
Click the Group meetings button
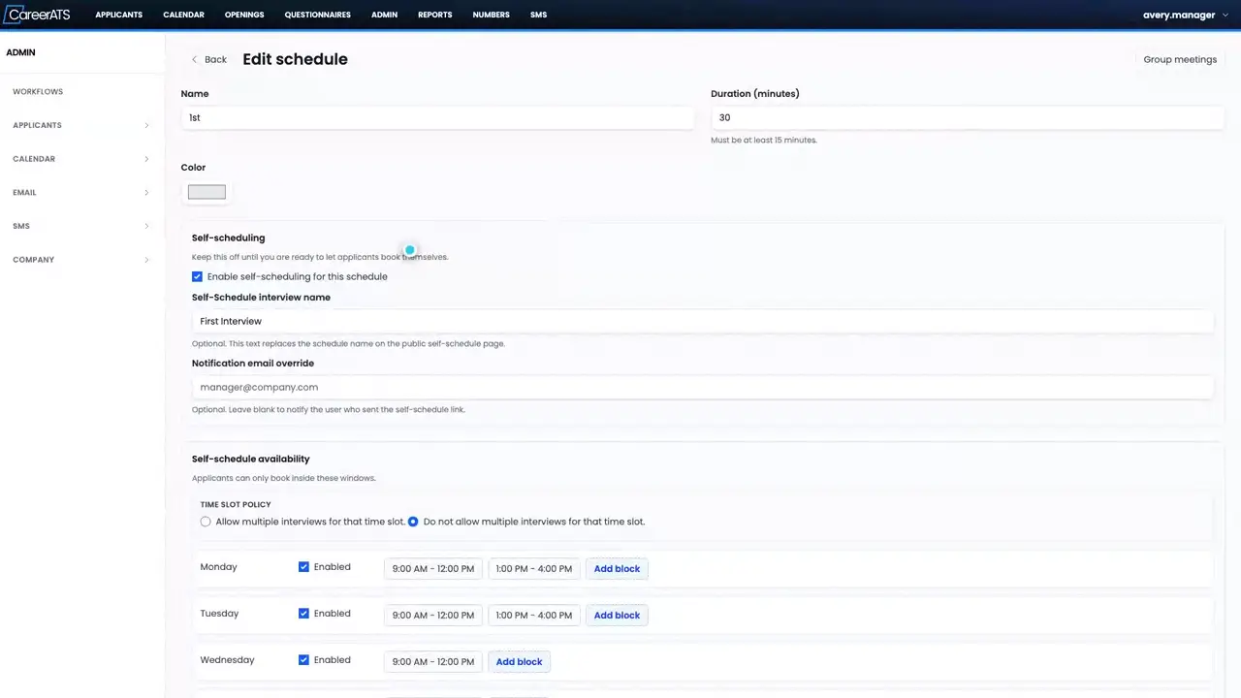coord(1180,59)
